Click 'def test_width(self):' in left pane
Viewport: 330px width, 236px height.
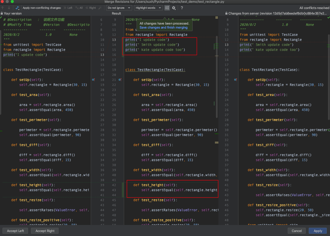(32, 170)
